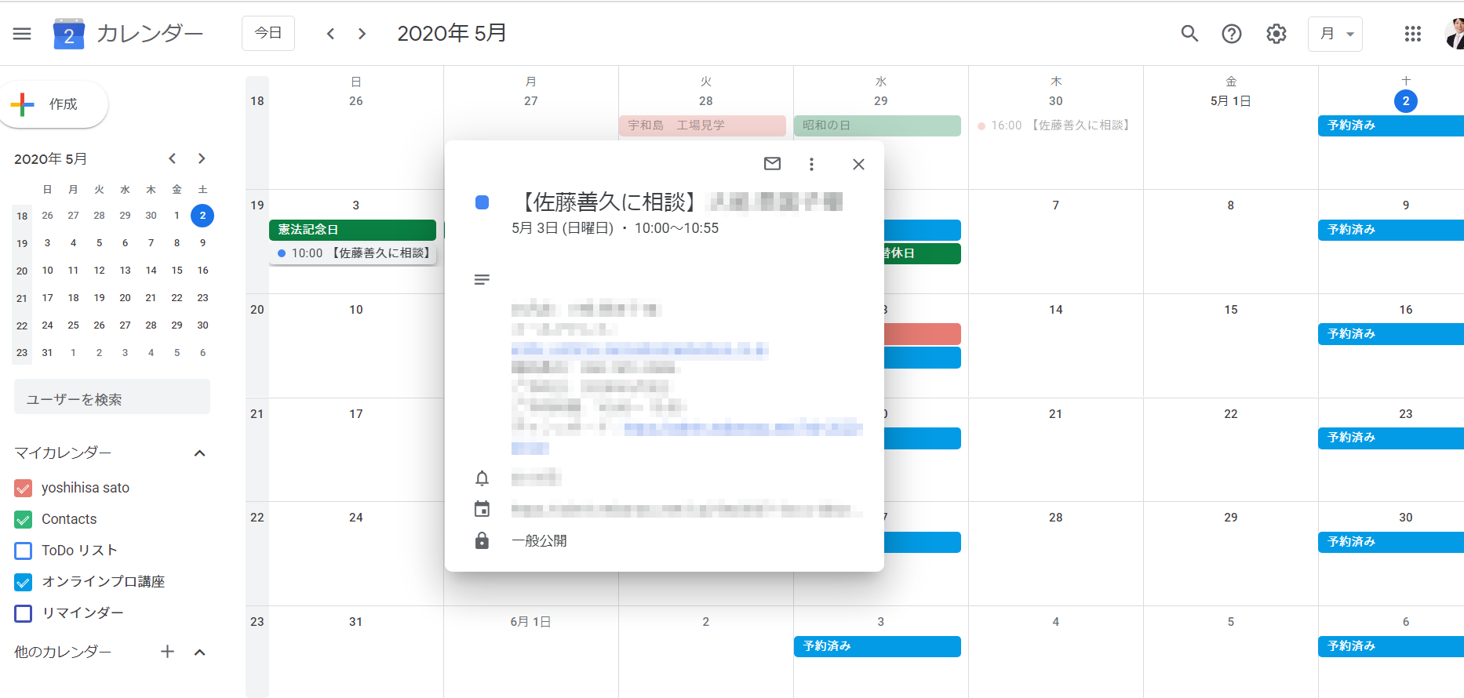Click the event title 【佐藤善久に相談】

click(x=609, y=202)
